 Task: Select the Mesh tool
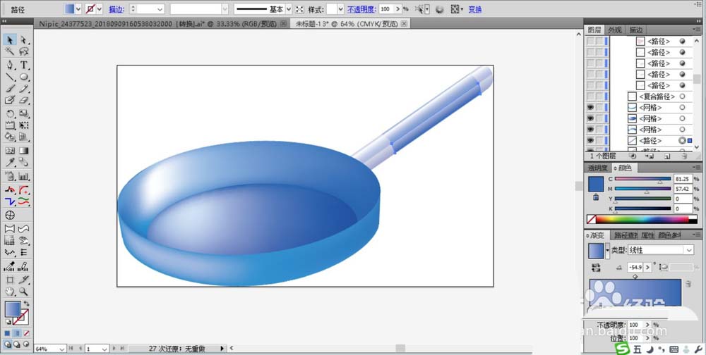click(x=9, y=151)
